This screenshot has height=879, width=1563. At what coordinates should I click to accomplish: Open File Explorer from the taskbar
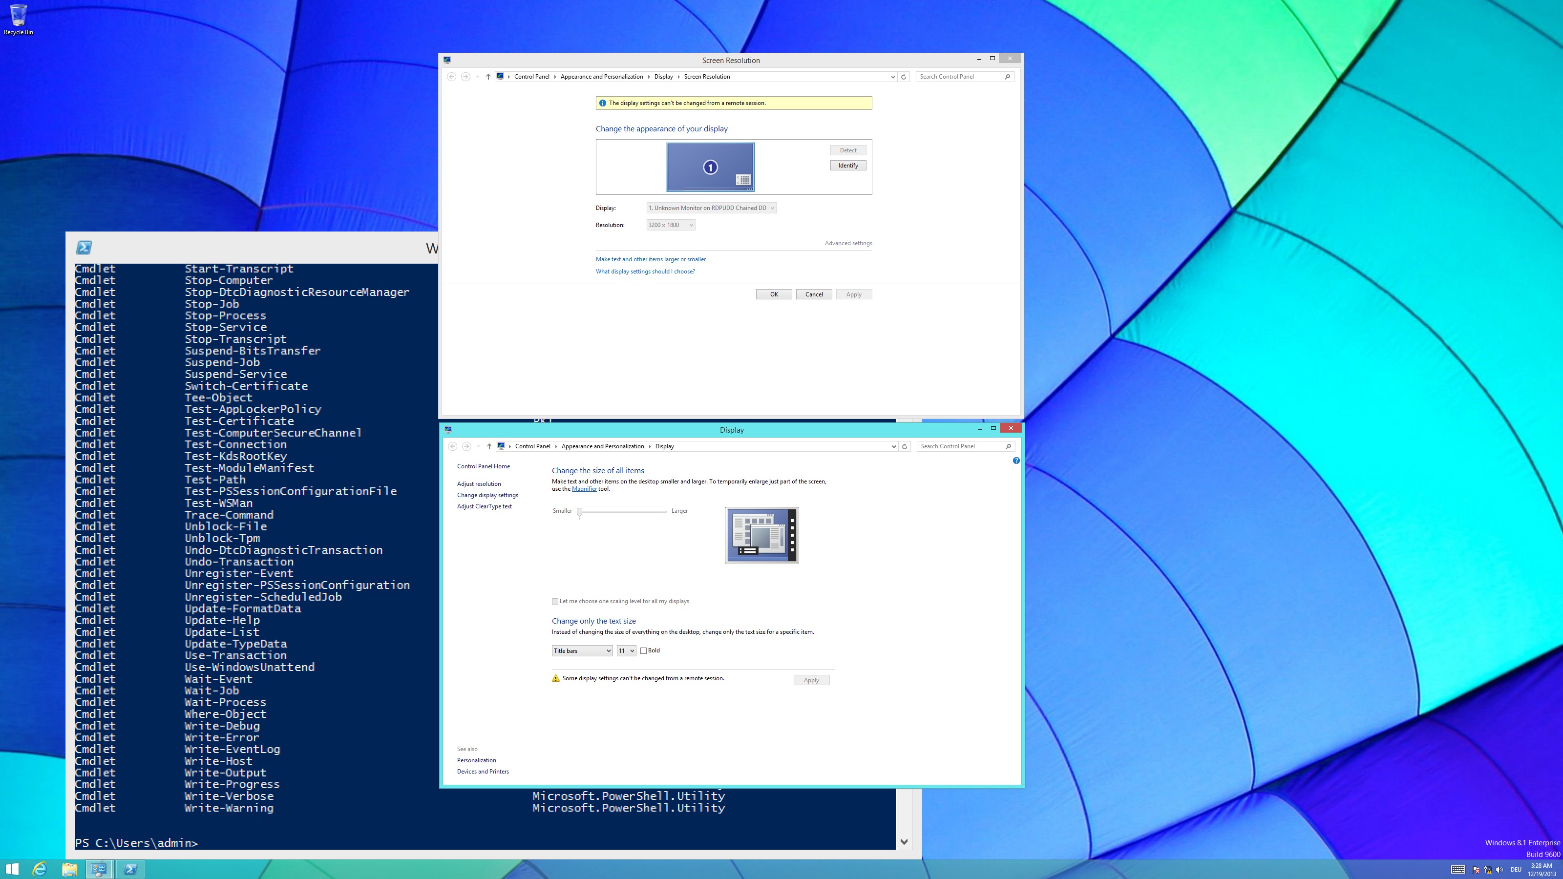[x=69, y=869]
